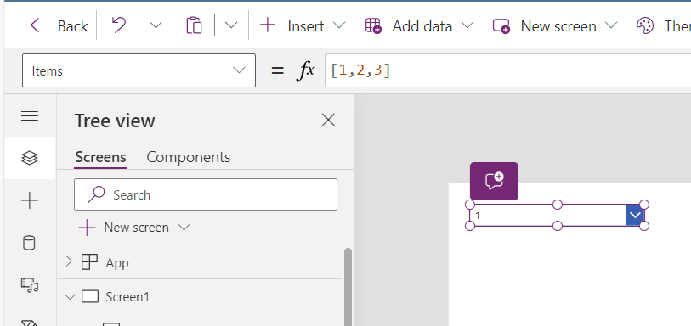691x326 pixels.
Task: Open the undo options chevron
Action: [156, 25]
